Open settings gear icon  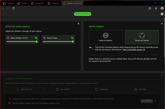(x=156, y=8)
